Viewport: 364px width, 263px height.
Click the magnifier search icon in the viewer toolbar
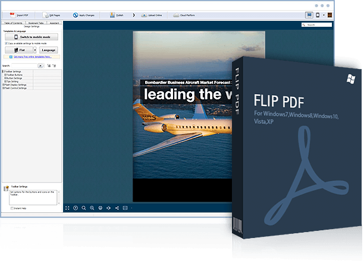[84, 208]
